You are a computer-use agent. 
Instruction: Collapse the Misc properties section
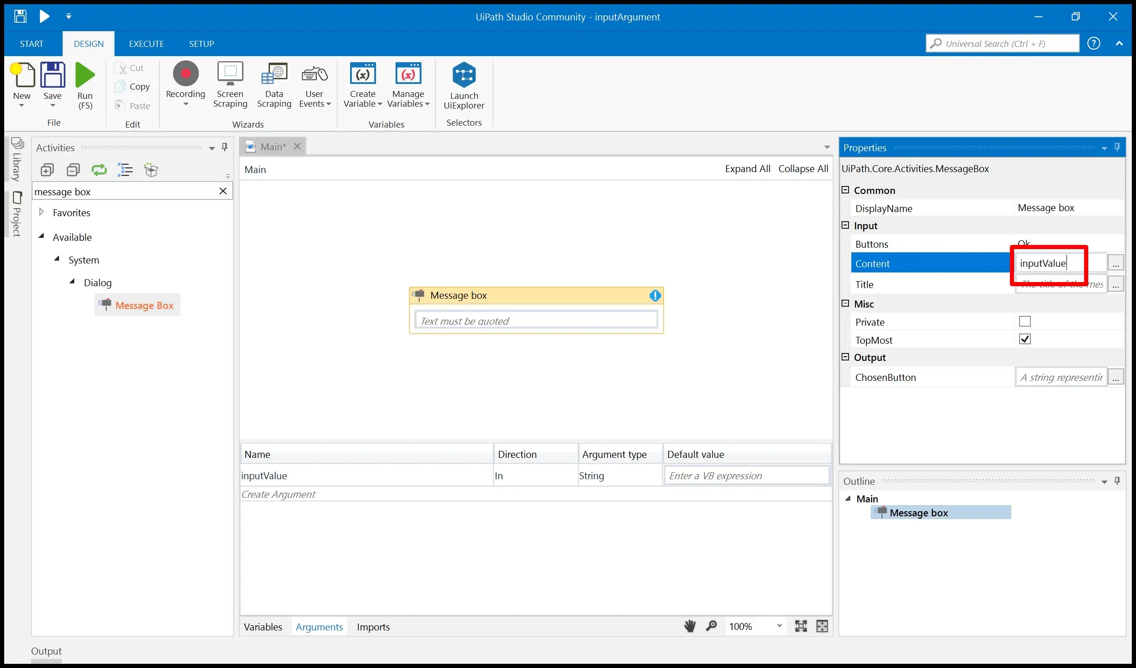pos(845,303)
